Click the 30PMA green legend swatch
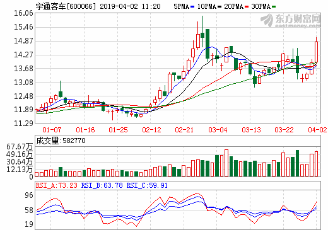This screenshot has height=230, width=328. [274, 7]
